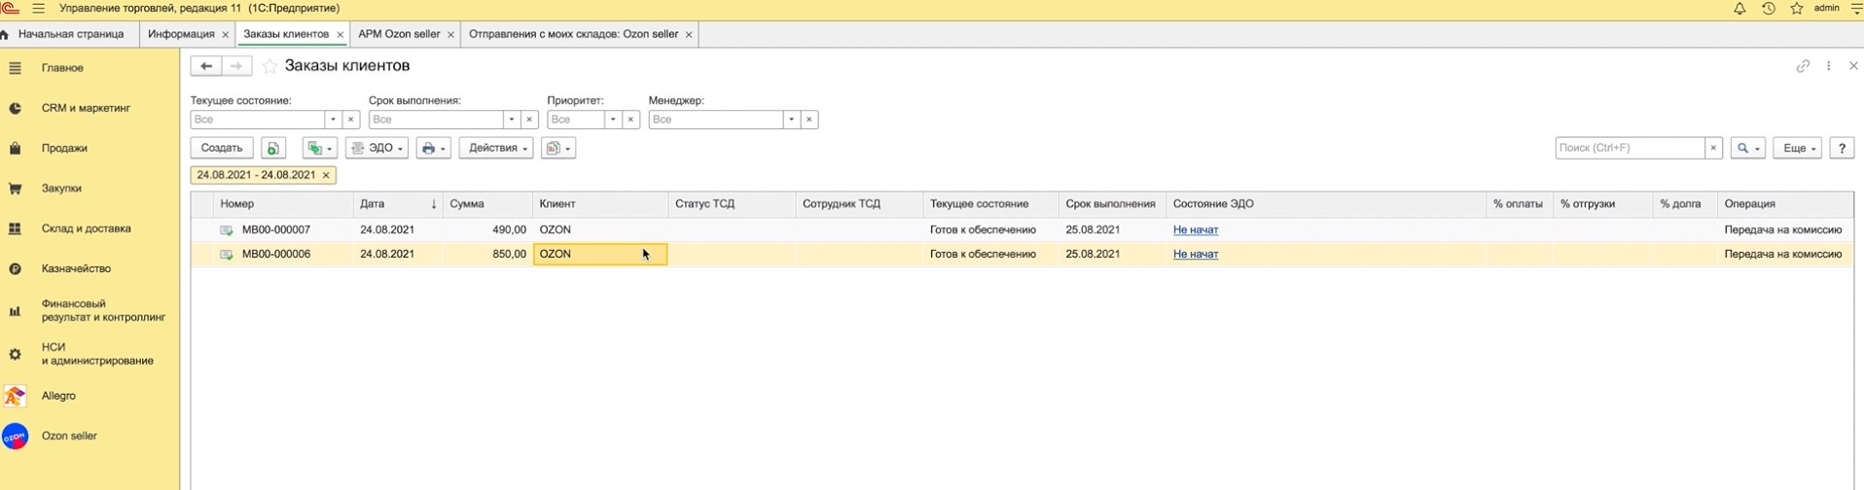The height and width of the screenshot is (490, 1864).
Task: Open the Allegro sidebar section
Action: click(58, 396)
